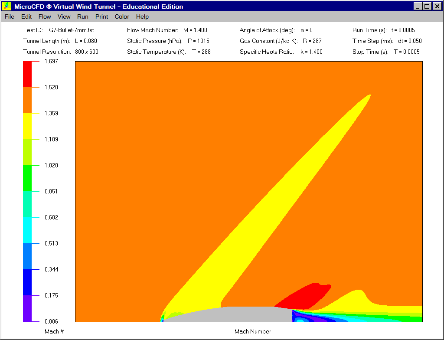Click the 'Stop Time (s):' label
Image resolution: width=444 pixels, height=340 pixels.
click(x=370, y=52)
